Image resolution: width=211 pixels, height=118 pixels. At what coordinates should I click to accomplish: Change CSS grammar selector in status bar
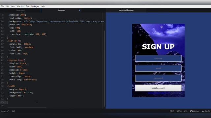[186, 111]
